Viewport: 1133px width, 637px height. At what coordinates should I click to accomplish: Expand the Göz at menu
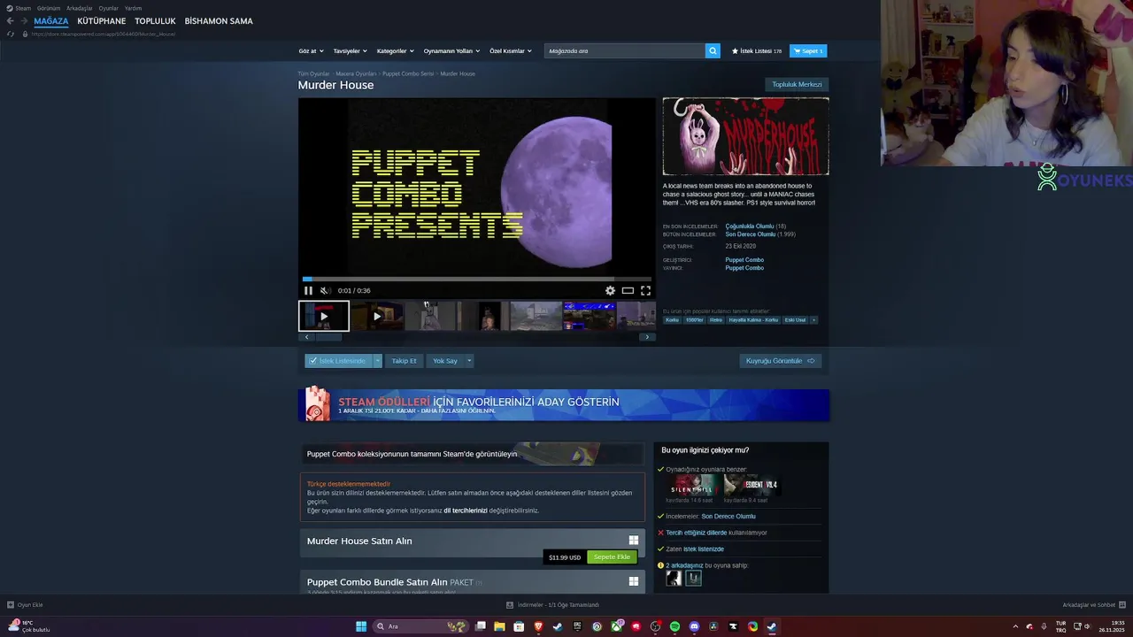coord(311,51)
